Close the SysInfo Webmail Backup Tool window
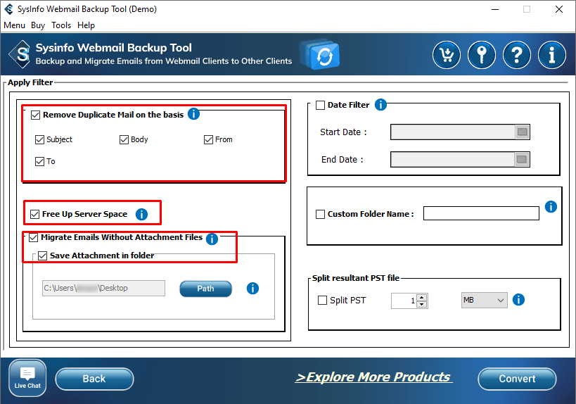 point(559,9)
